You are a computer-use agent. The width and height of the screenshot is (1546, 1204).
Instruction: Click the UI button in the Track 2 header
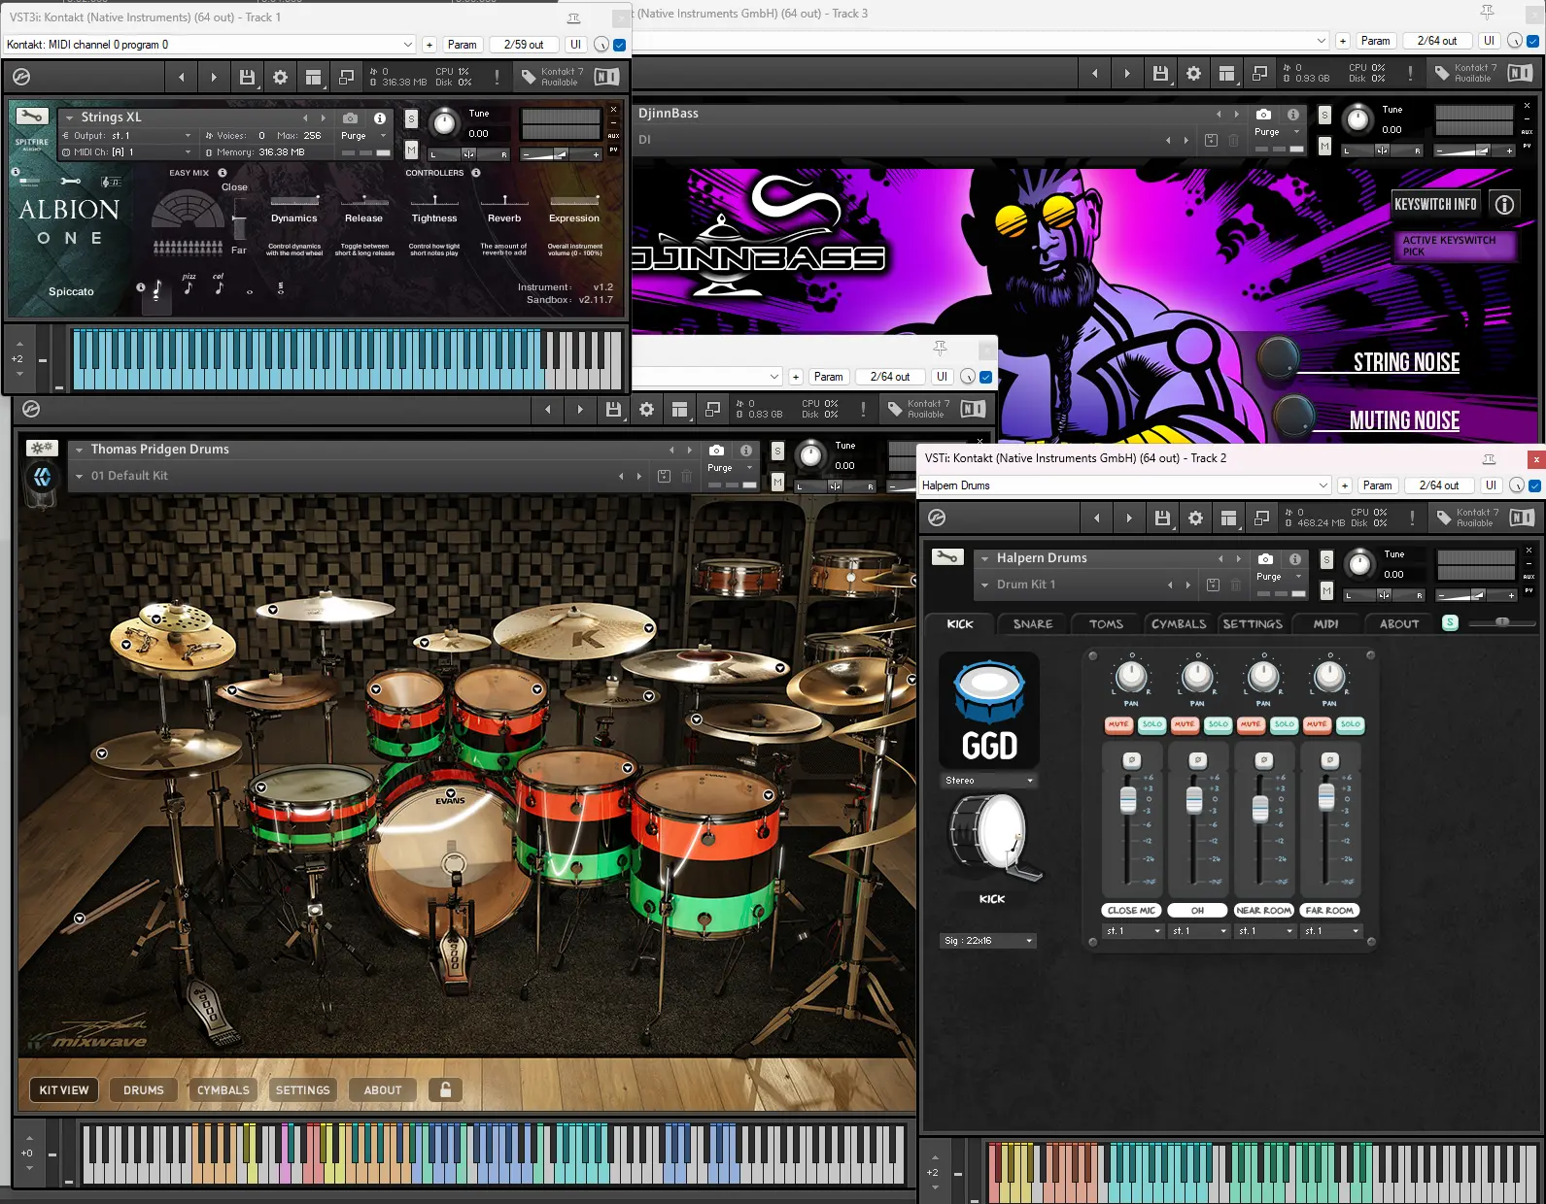click(1491, 485)
